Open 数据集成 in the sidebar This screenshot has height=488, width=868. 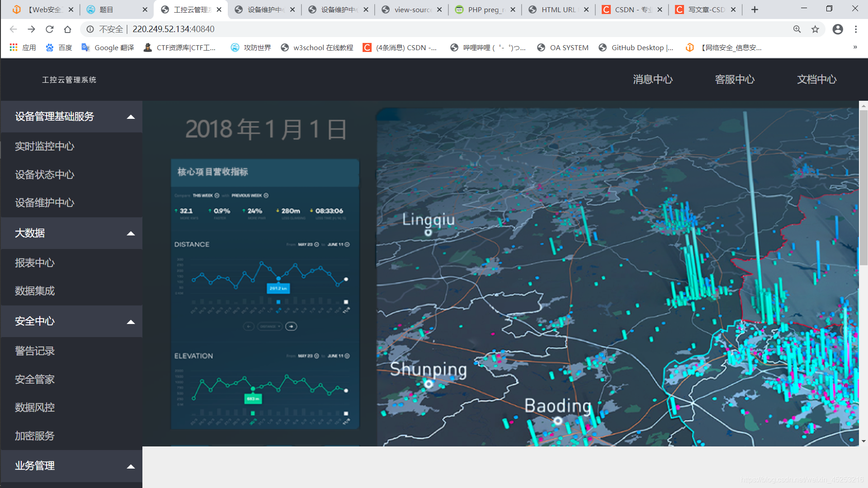[x=34, y=291]
